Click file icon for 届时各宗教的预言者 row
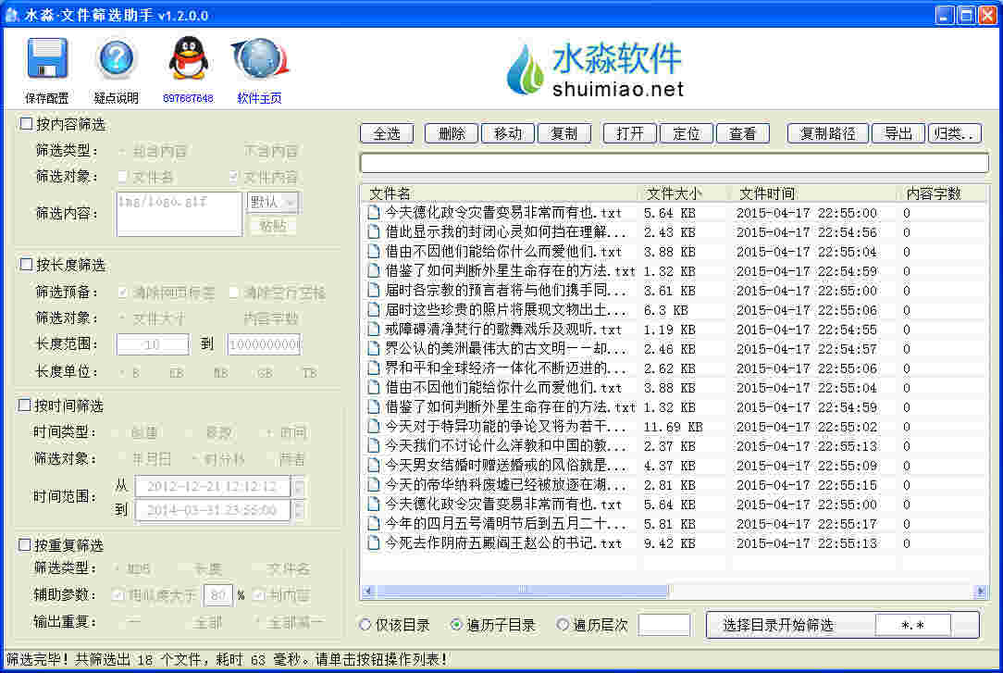Viewport: 1003px width, 673px height. tap(374, 291)
